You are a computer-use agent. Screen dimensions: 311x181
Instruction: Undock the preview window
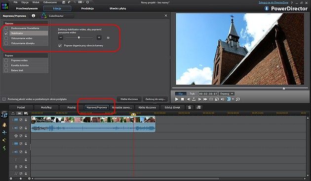tap(238, 99)
